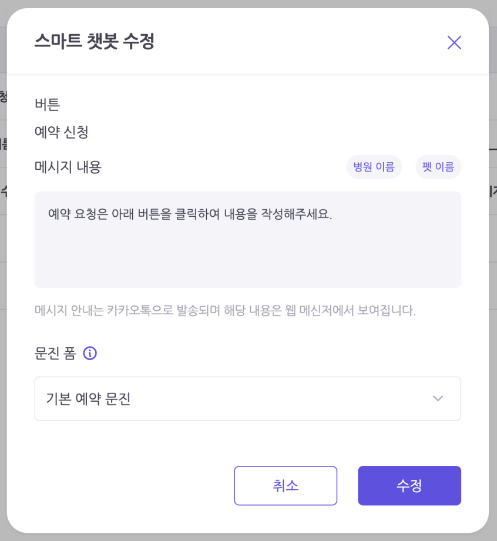497x541 pixels.
Task: Click the selected 기본 예약 문진 value text
Action: (88, 399)
